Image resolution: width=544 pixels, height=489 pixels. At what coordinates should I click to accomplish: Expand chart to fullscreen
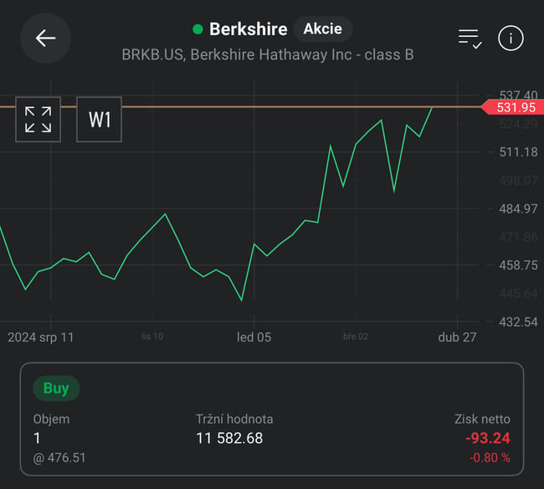pos(38,119)
